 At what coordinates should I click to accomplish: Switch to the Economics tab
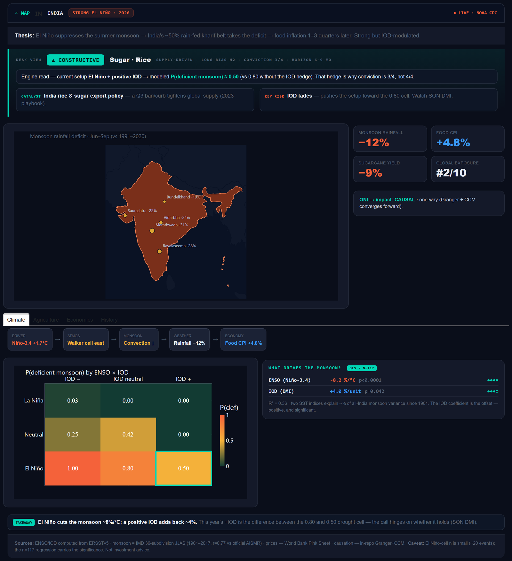coord(80,320)
